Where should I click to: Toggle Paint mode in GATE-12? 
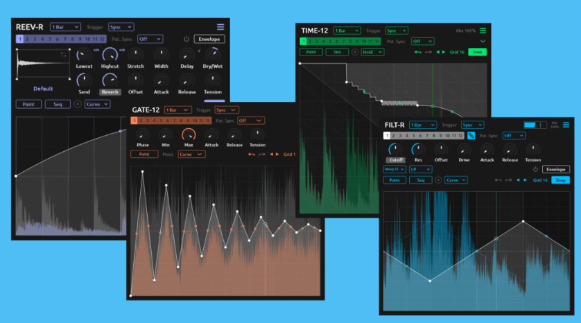144,155
